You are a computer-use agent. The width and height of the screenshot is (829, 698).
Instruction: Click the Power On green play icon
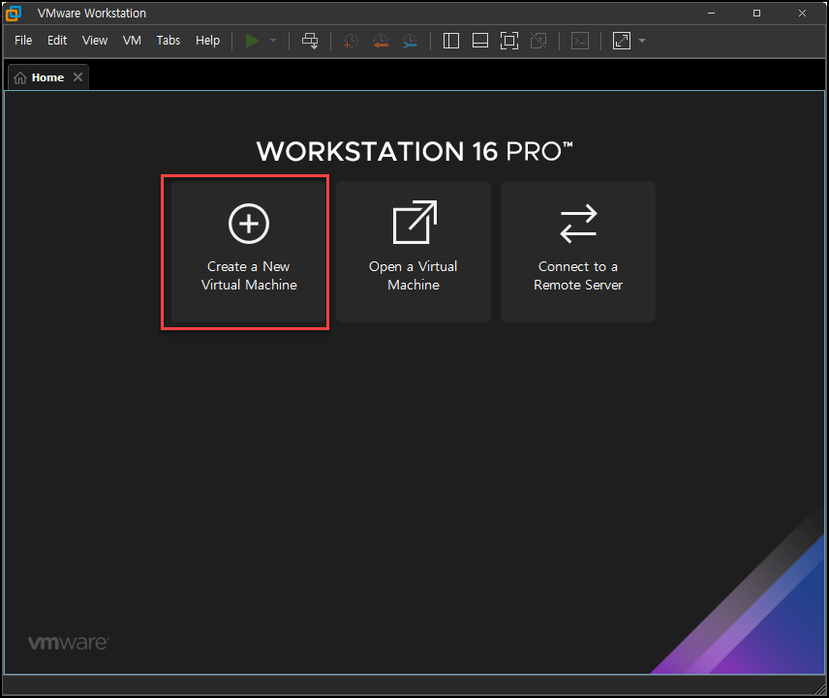(x=252, y=41)
